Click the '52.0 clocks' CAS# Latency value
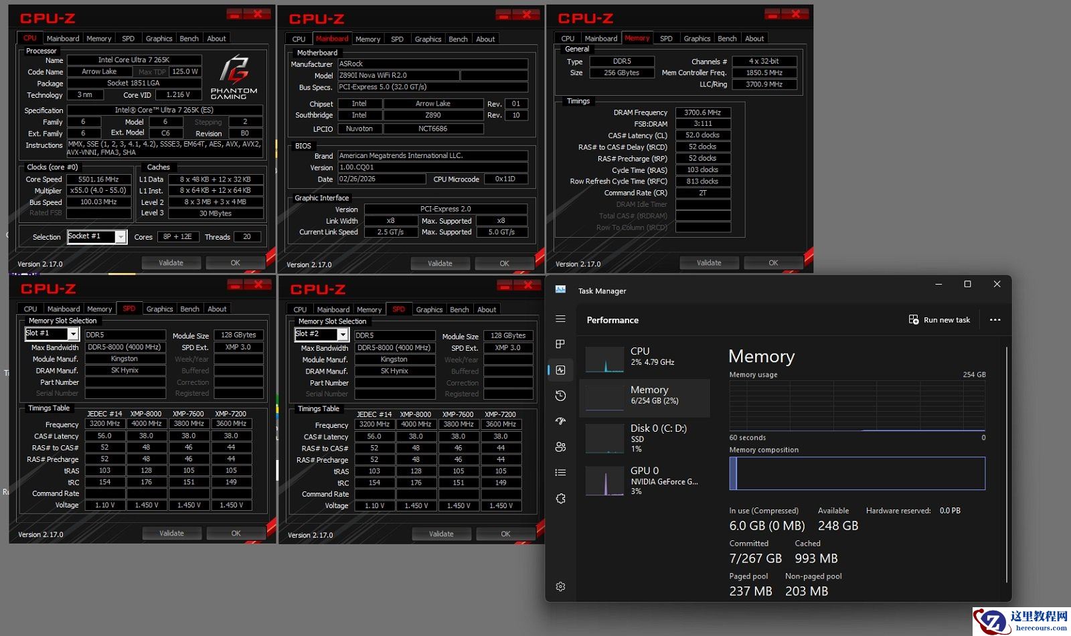This screenshot has height=636, width=1071. [703, 135]
